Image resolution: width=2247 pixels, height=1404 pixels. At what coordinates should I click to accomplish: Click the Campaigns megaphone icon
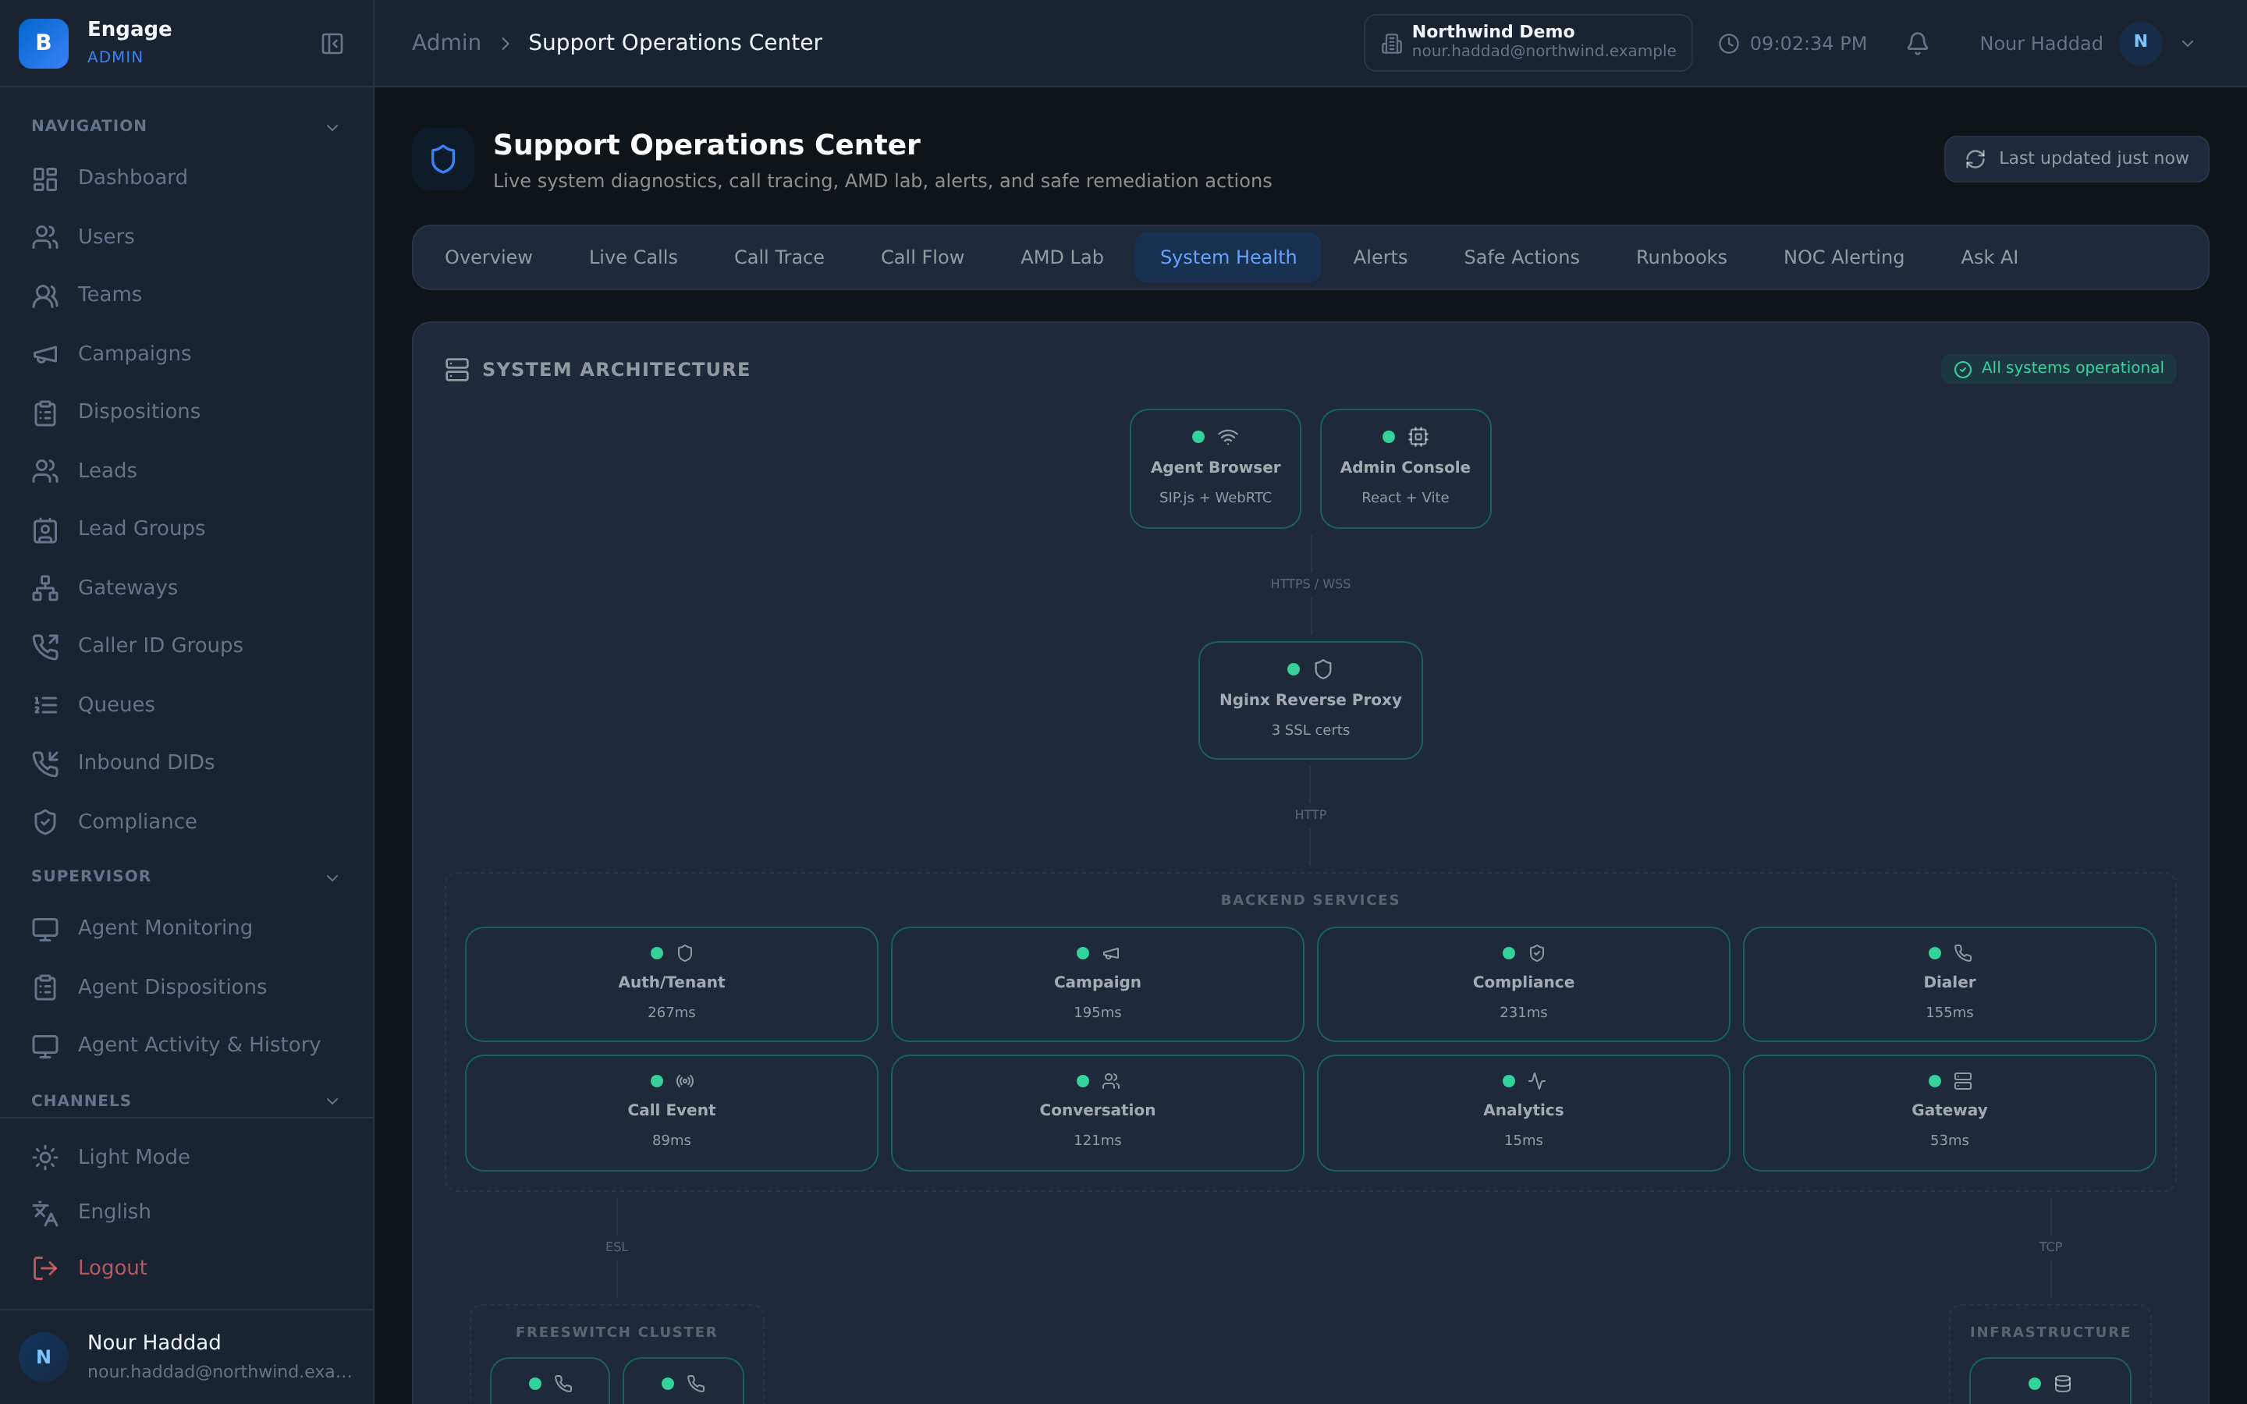pos(44,354)
